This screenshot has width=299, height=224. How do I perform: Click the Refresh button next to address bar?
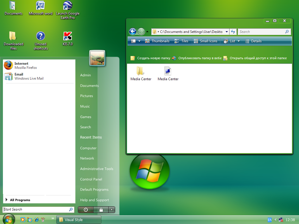click(233, 32)
